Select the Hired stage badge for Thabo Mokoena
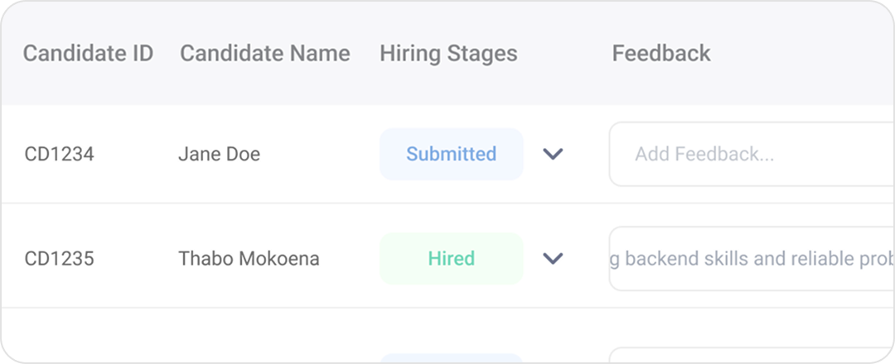Screen dimensions: 895x364 coord(451,259)
